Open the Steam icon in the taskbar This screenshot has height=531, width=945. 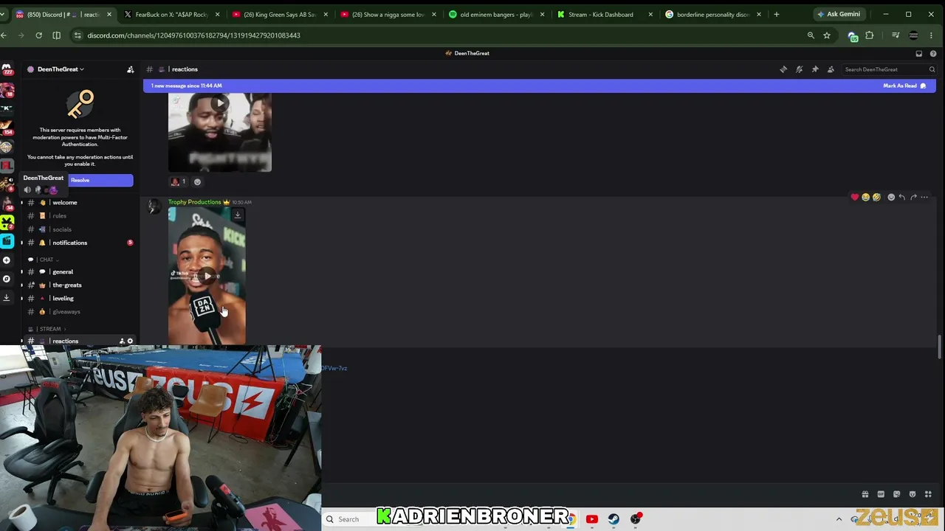coord(614,519)
